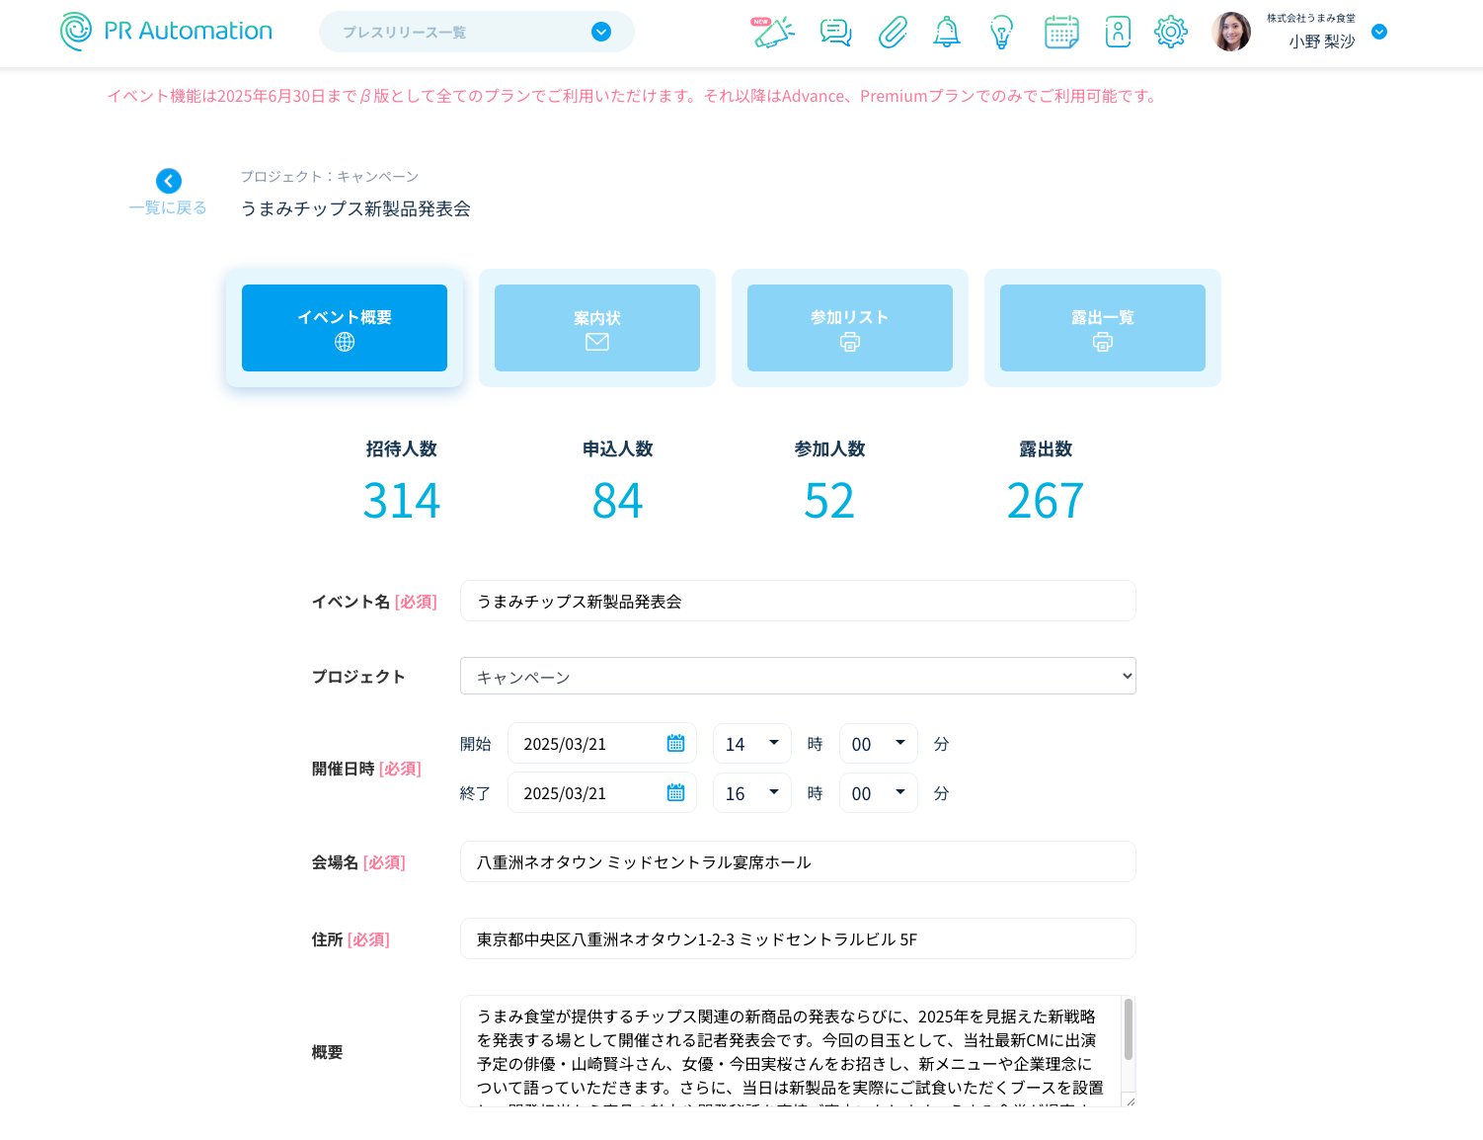Go back via 一覧に戻る link
Screen dimensions: 1483x1140
point(168,193)
